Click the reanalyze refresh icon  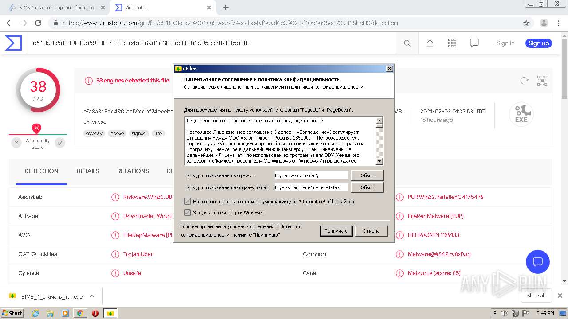tap(525, 81)
